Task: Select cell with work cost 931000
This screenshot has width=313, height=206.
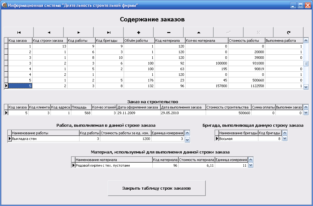Action: point(246,63)
